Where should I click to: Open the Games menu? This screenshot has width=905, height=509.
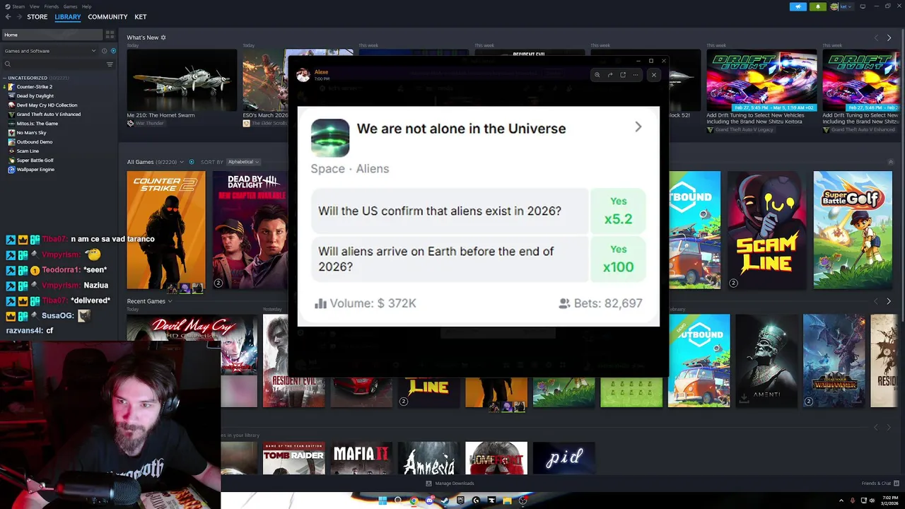(70, 6)
